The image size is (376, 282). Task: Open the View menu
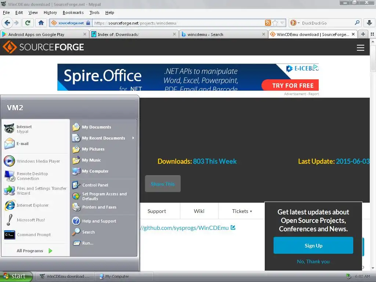[33, 12]
